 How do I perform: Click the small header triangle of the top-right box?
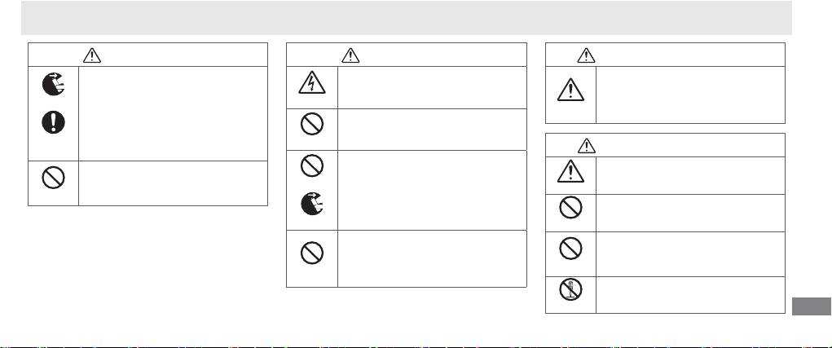coord(586,55)
